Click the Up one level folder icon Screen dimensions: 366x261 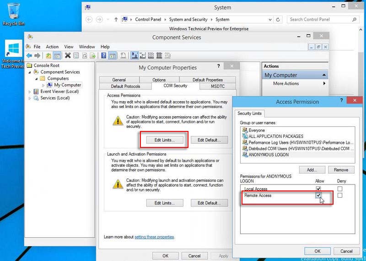(x=48, y=55)
